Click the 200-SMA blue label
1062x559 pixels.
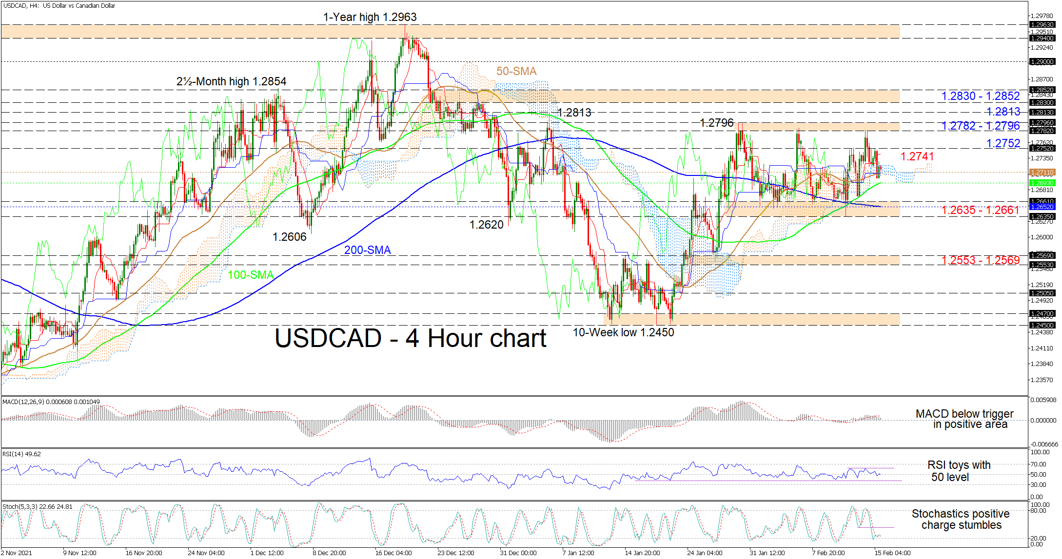coord(367,250)
